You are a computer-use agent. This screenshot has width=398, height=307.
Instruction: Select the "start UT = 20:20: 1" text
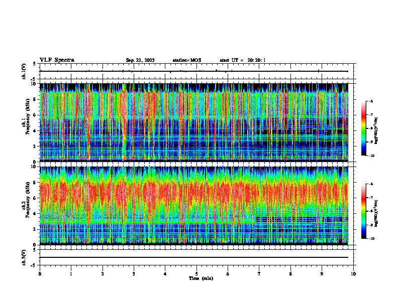(x=243, y=60)
